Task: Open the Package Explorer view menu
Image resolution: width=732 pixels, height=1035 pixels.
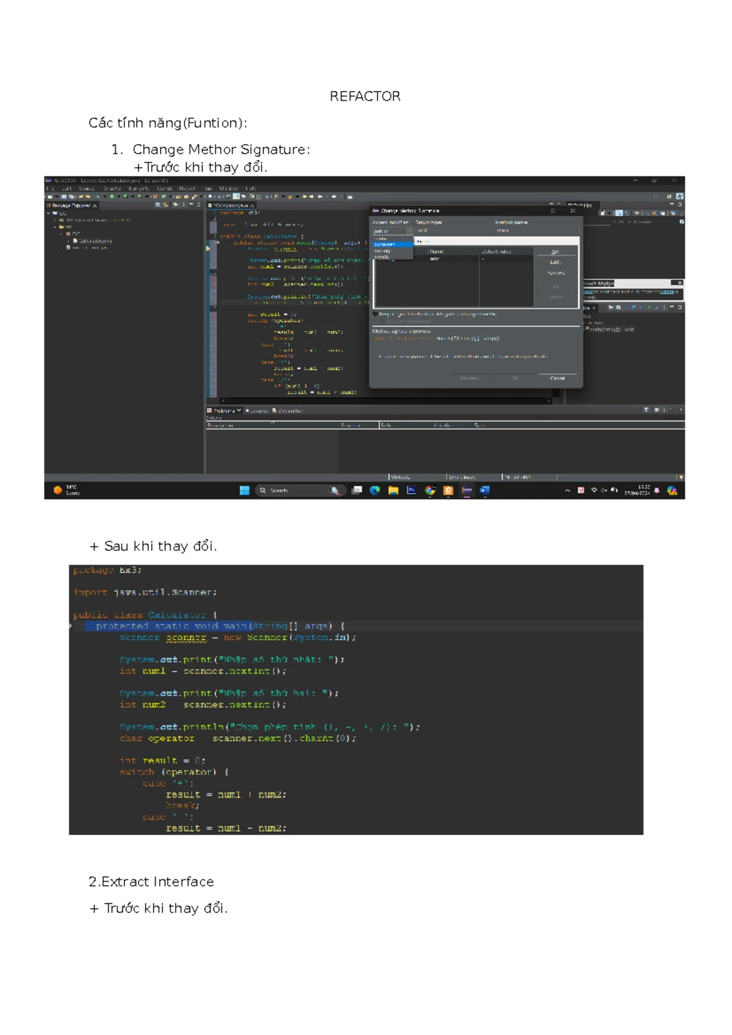Action: 183,205
